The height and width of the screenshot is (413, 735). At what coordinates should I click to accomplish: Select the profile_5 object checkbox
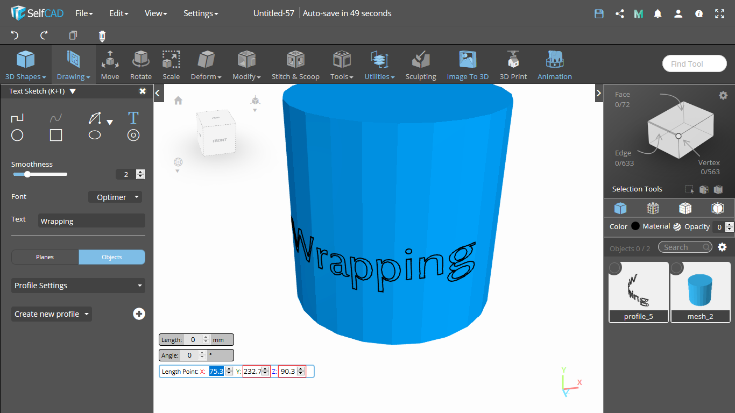pyautogui.click(x=615, y=268)
